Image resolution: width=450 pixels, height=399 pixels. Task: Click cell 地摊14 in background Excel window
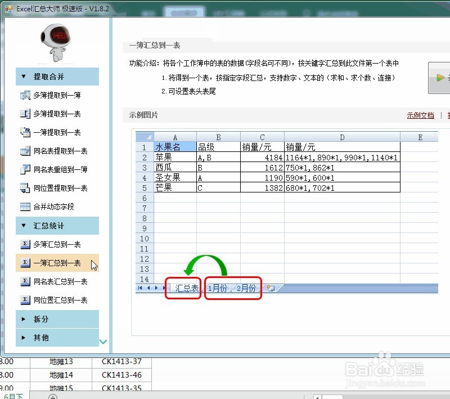61,375
